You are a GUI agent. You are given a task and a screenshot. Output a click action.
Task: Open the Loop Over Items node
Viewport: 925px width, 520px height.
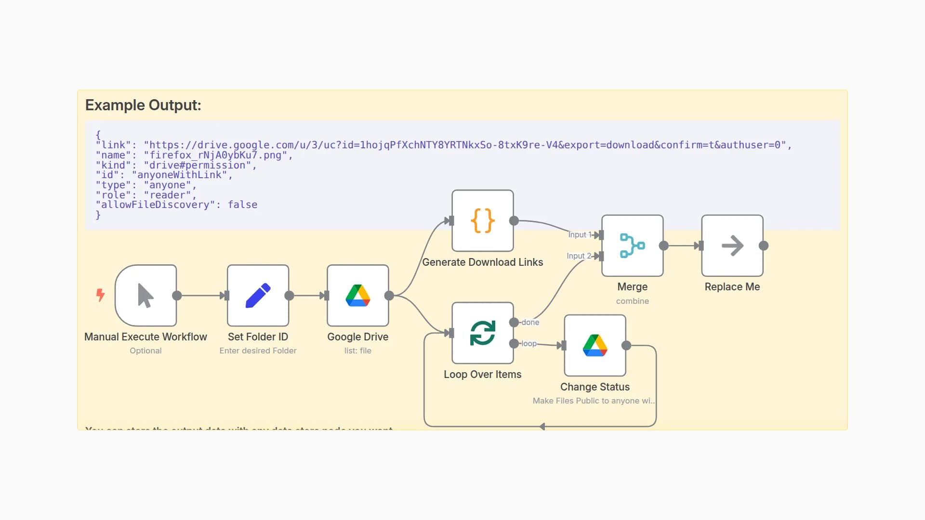pos(483,333)
